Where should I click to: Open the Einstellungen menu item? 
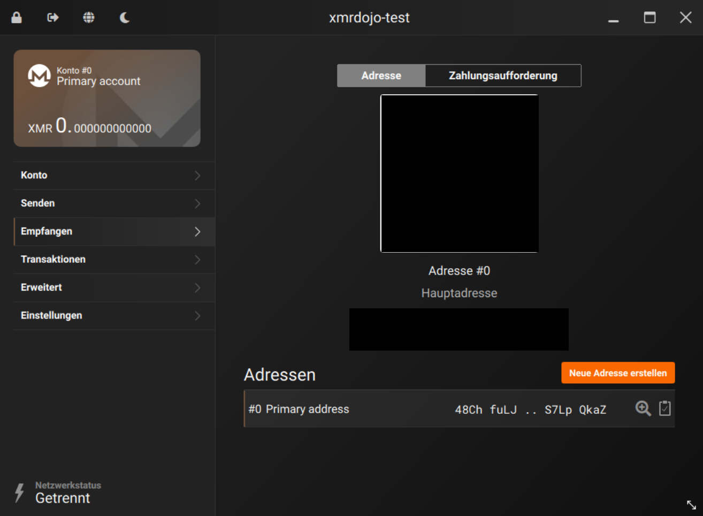click(x=114, y=316)
